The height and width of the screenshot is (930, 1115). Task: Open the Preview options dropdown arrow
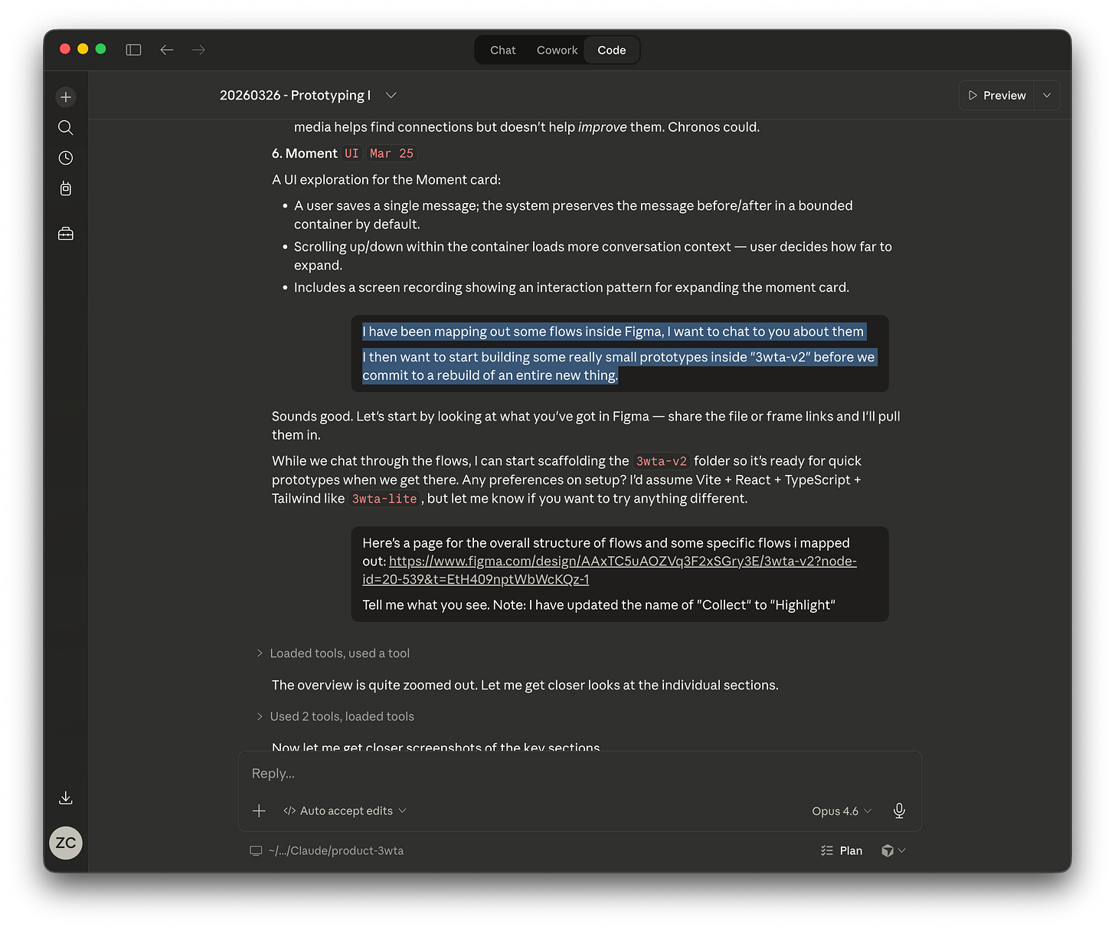point(1047,96)
